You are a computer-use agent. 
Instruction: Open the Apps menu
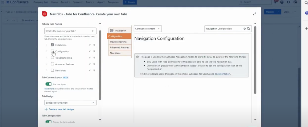tap(101, 2)
